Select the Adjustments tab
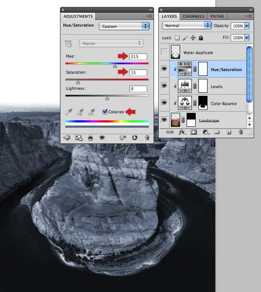Screen dimensions: 261x292 coord(78,17)
